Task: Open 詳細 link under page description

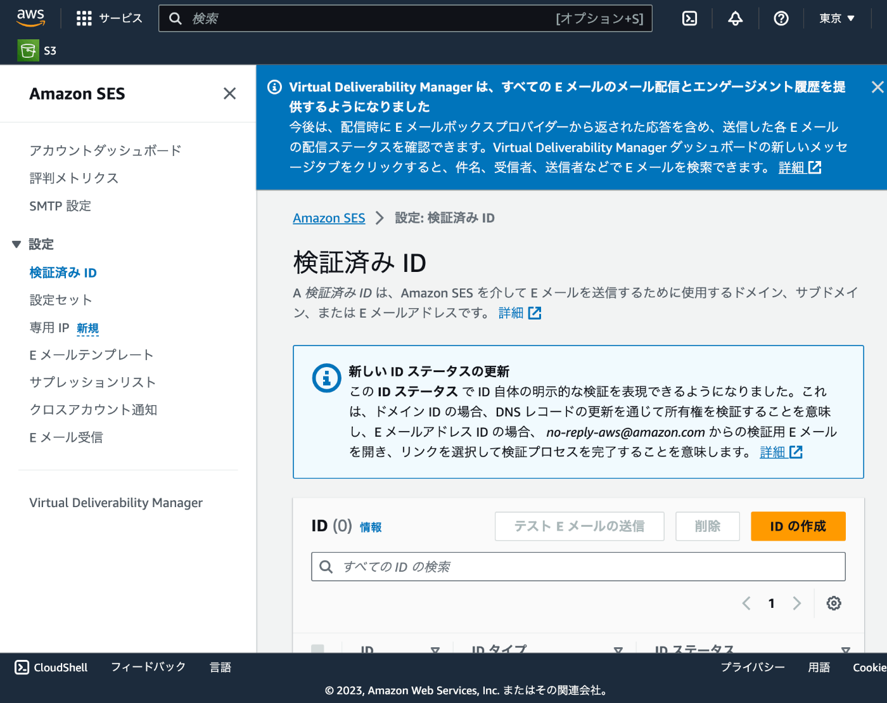Action: 520,313
